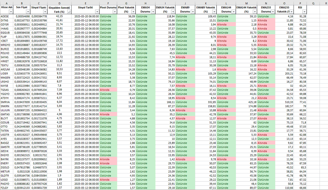This screenshot has width=328, height=190.
Task: Select the IHAAS cell
Action: click(6, 29)
